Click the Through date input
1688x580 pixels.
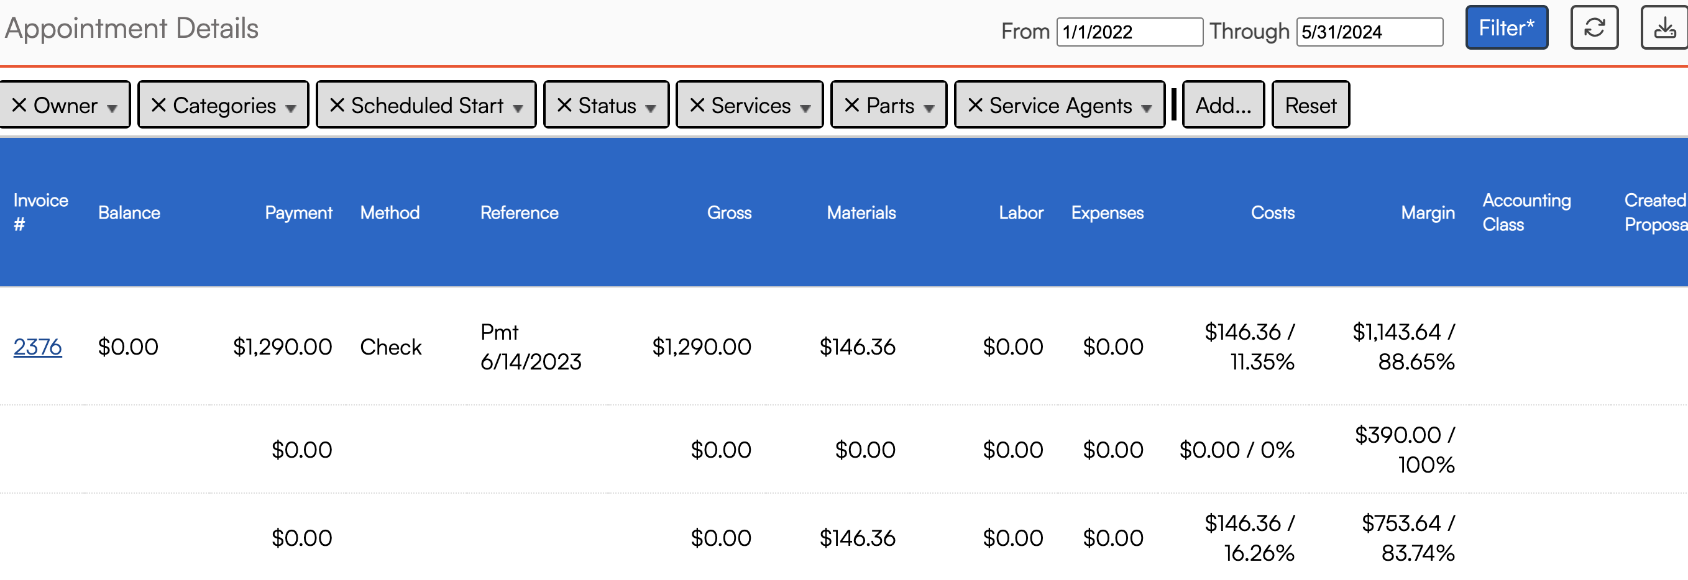[1369, 32]
